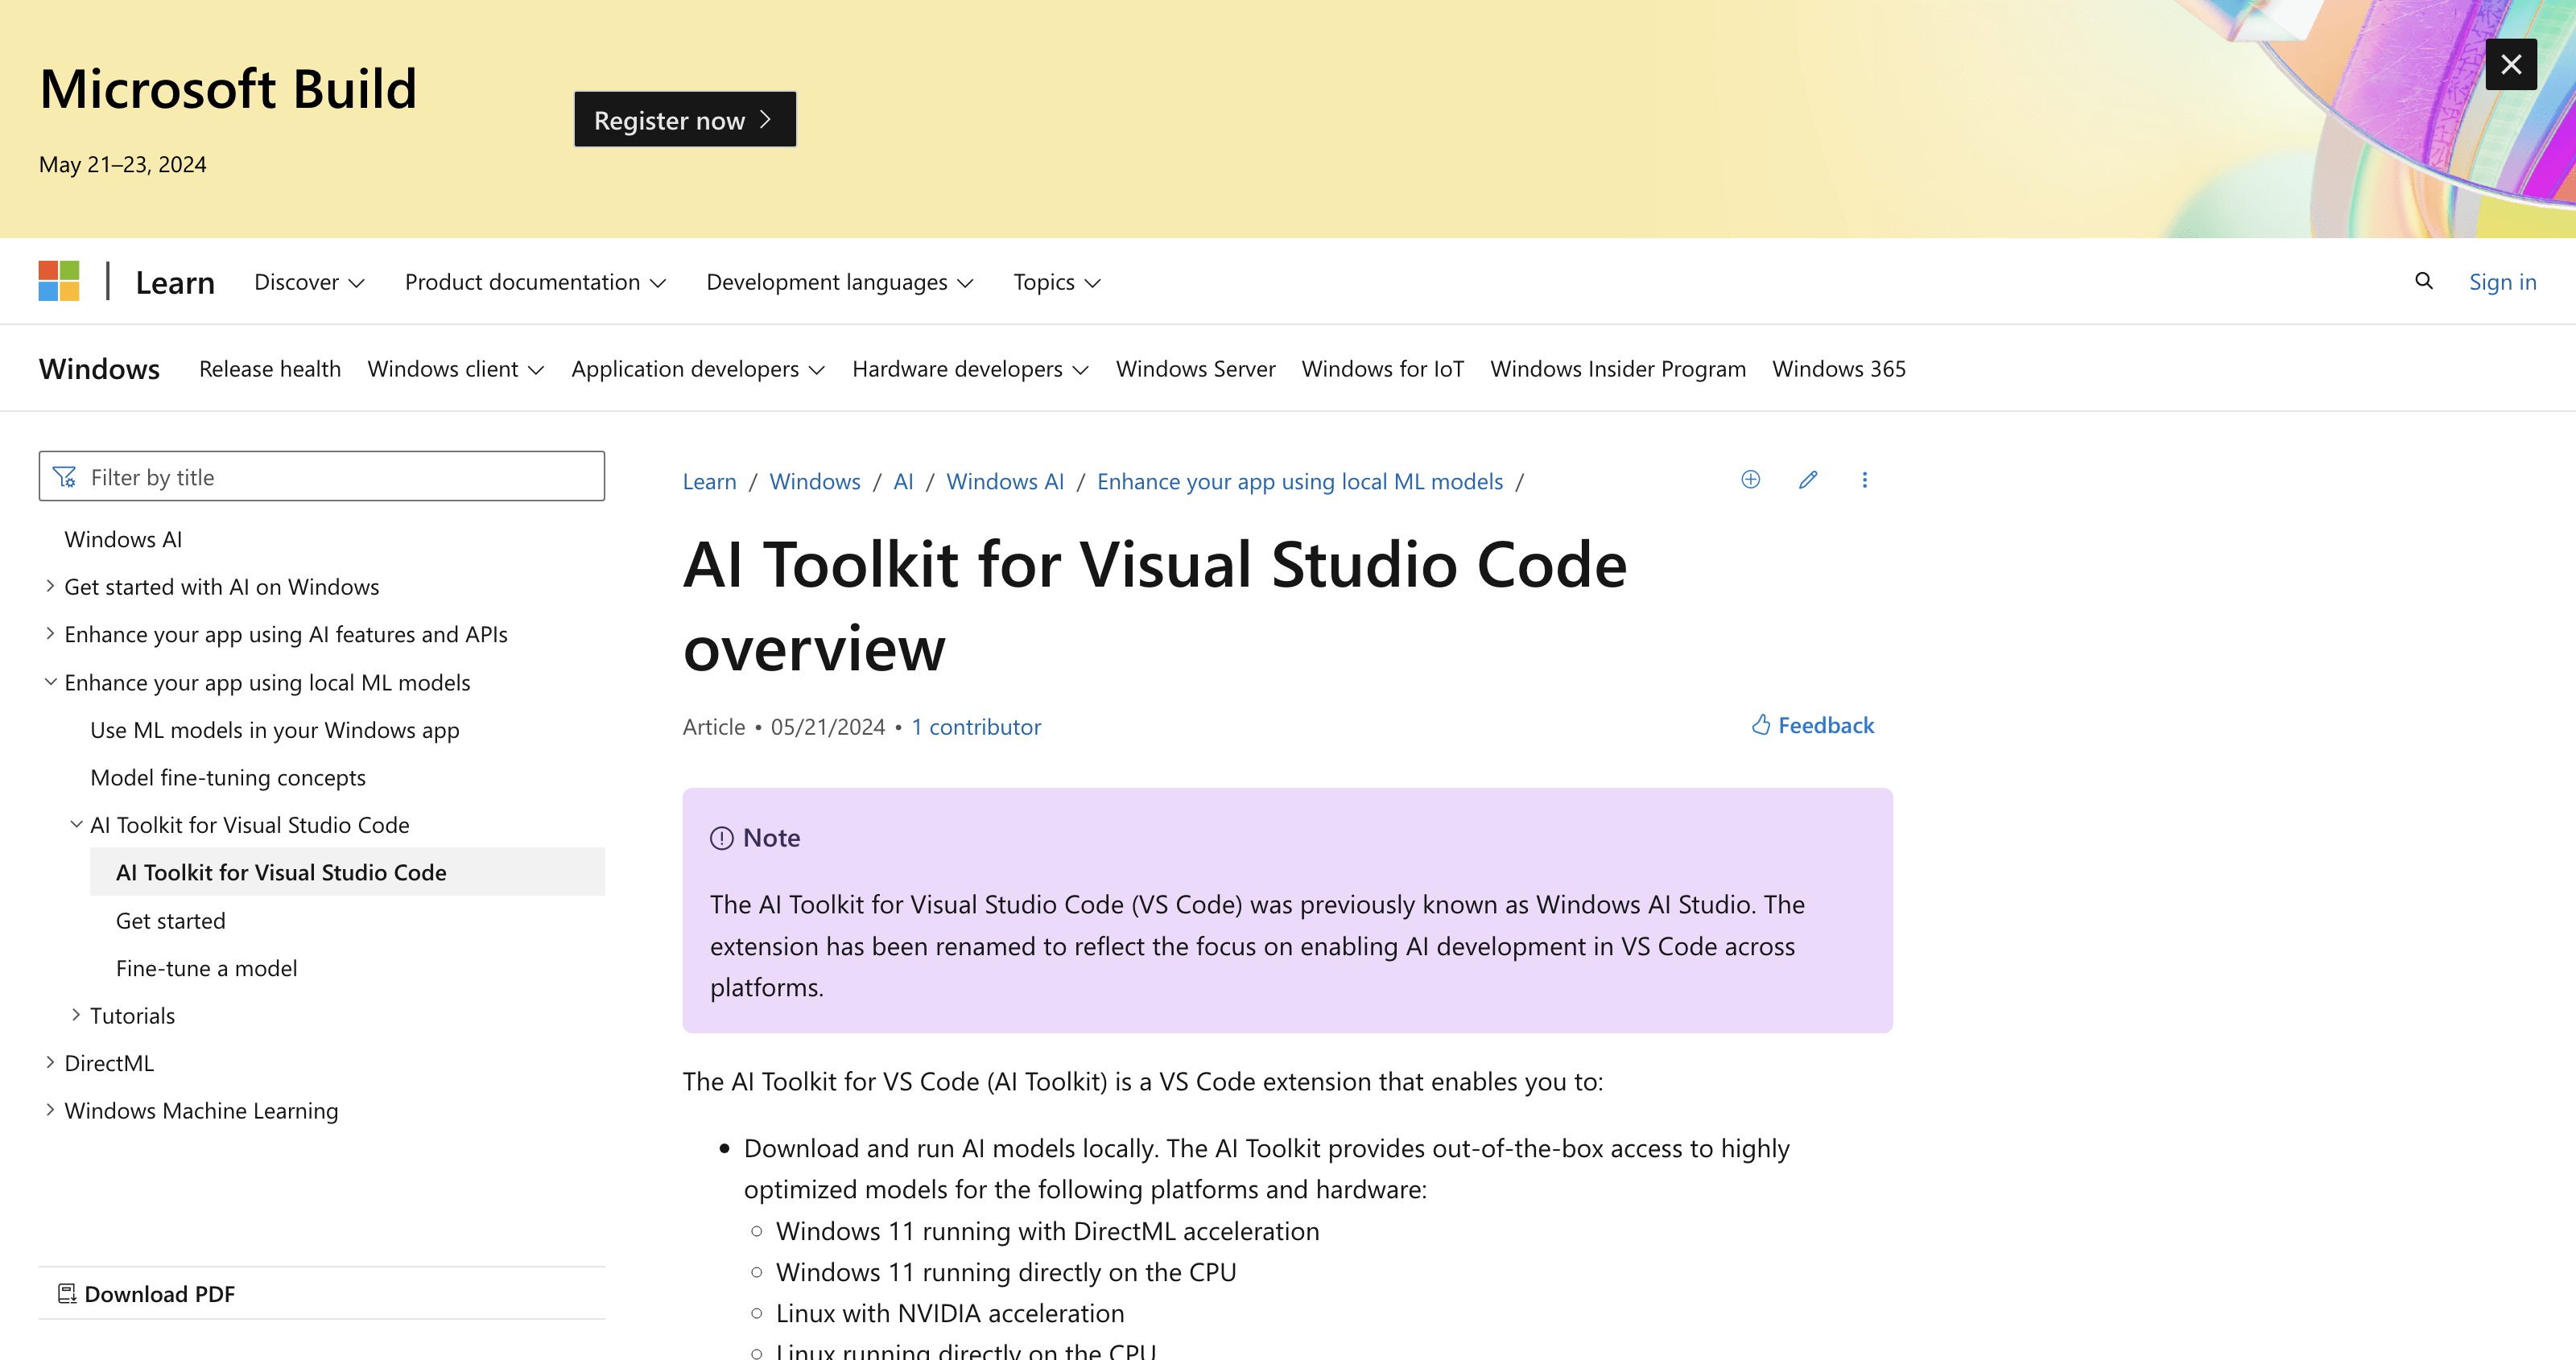Collapse Enhance your app using local ML models
Screen dimensions: 2576x1360
(x=50, y=682)
